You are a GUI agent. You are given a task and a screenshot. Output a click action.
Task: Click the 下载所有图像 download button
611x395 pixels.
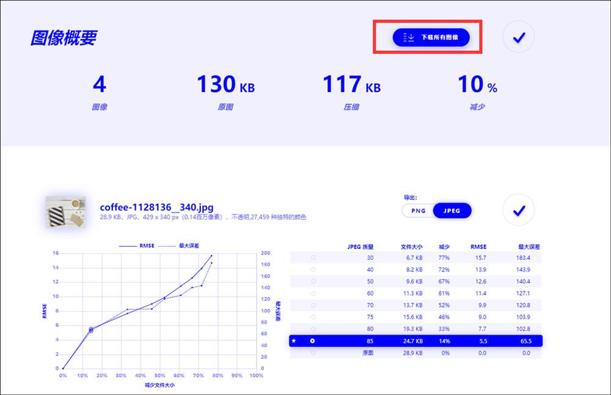pos(431,37)
